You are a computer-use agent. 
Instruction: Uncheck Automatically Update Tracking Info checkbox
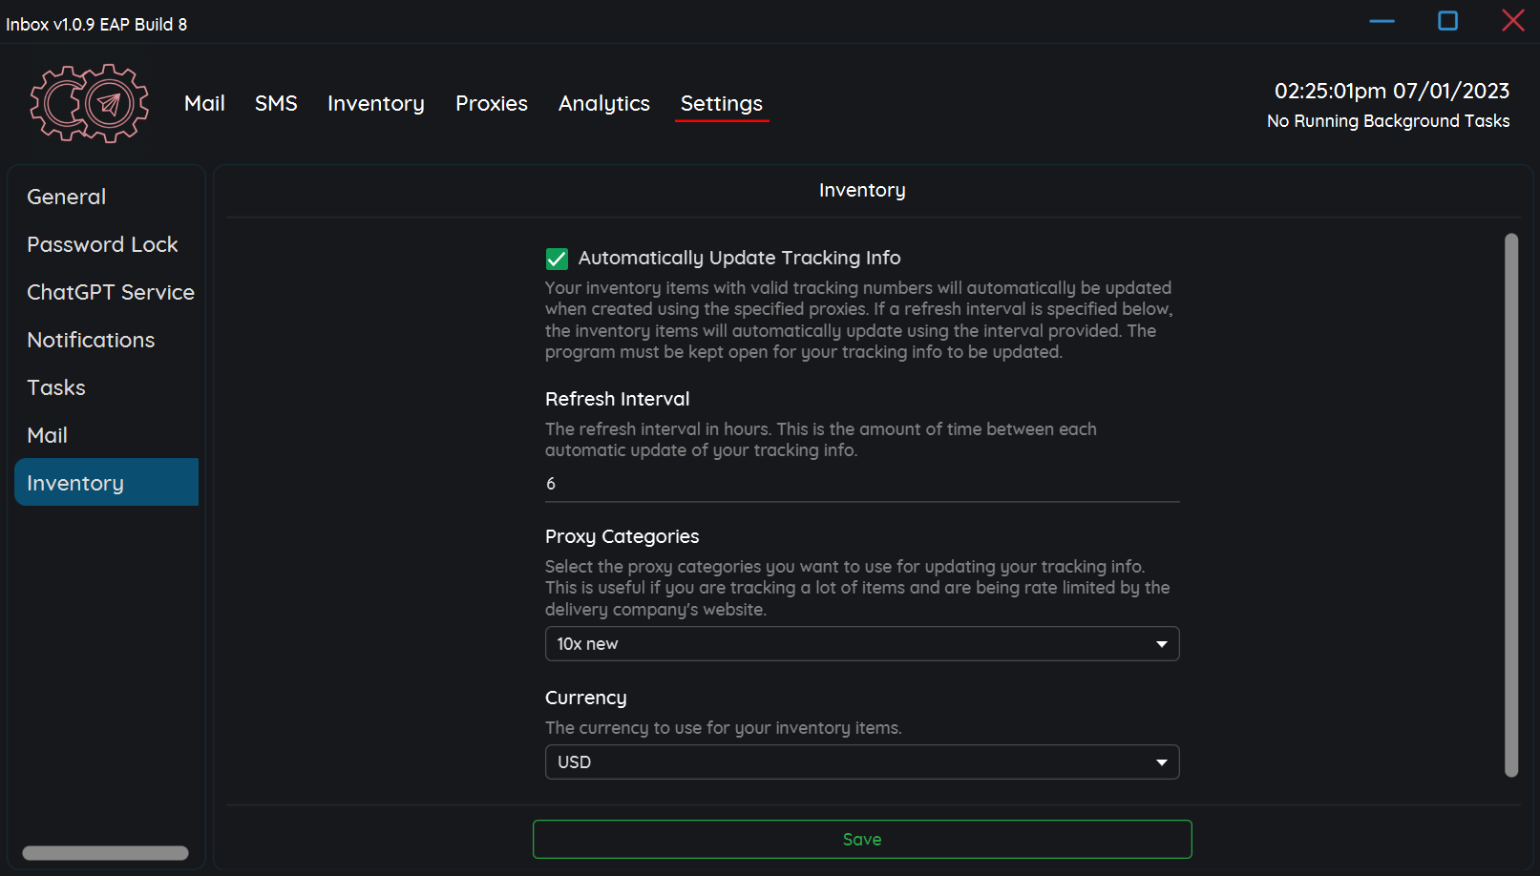pos(557,259)
